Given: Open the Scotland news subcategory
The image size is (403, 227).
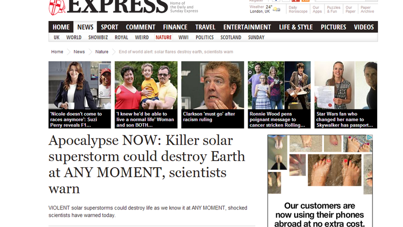Looking at the screenshot, I should click(x=231, y=38).
